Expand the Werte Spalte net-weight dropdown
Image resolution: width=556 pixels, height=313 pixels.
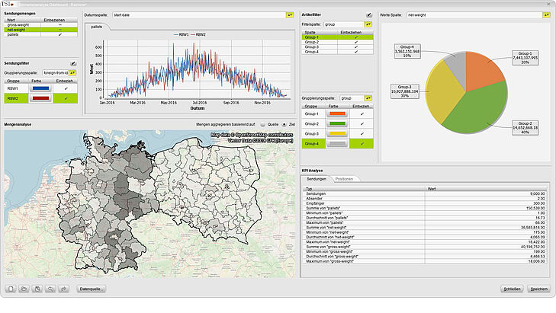tap(545, 14)
